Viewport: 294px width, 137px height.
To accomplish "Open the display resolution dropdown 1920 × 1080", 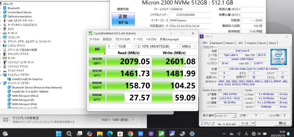I will tap(117, 120).
